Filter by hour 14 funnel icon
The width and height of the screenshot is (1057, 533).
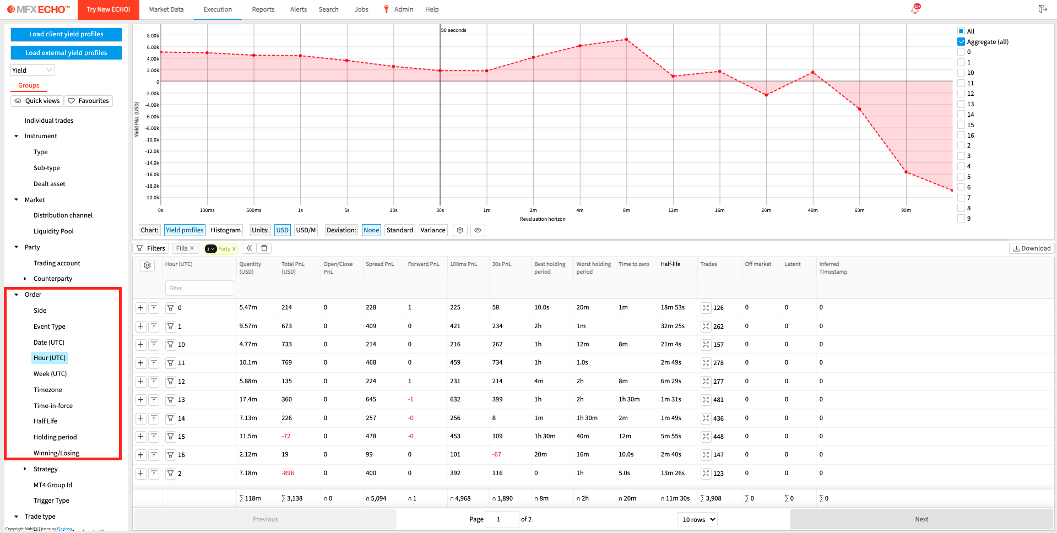click(171, 418)
